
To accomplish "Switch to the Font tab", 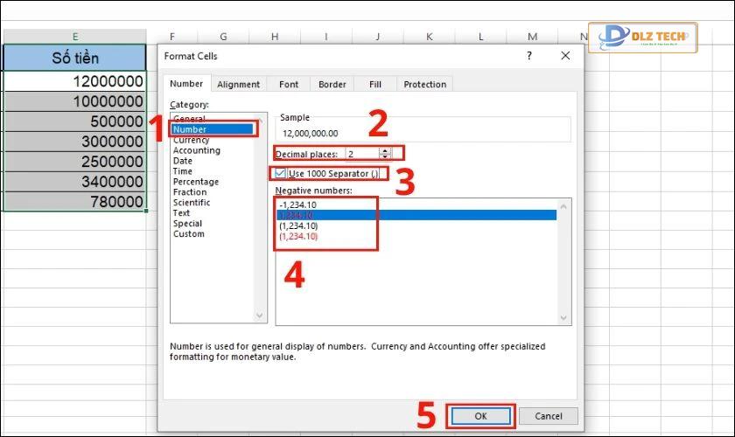I will point(288,84).
